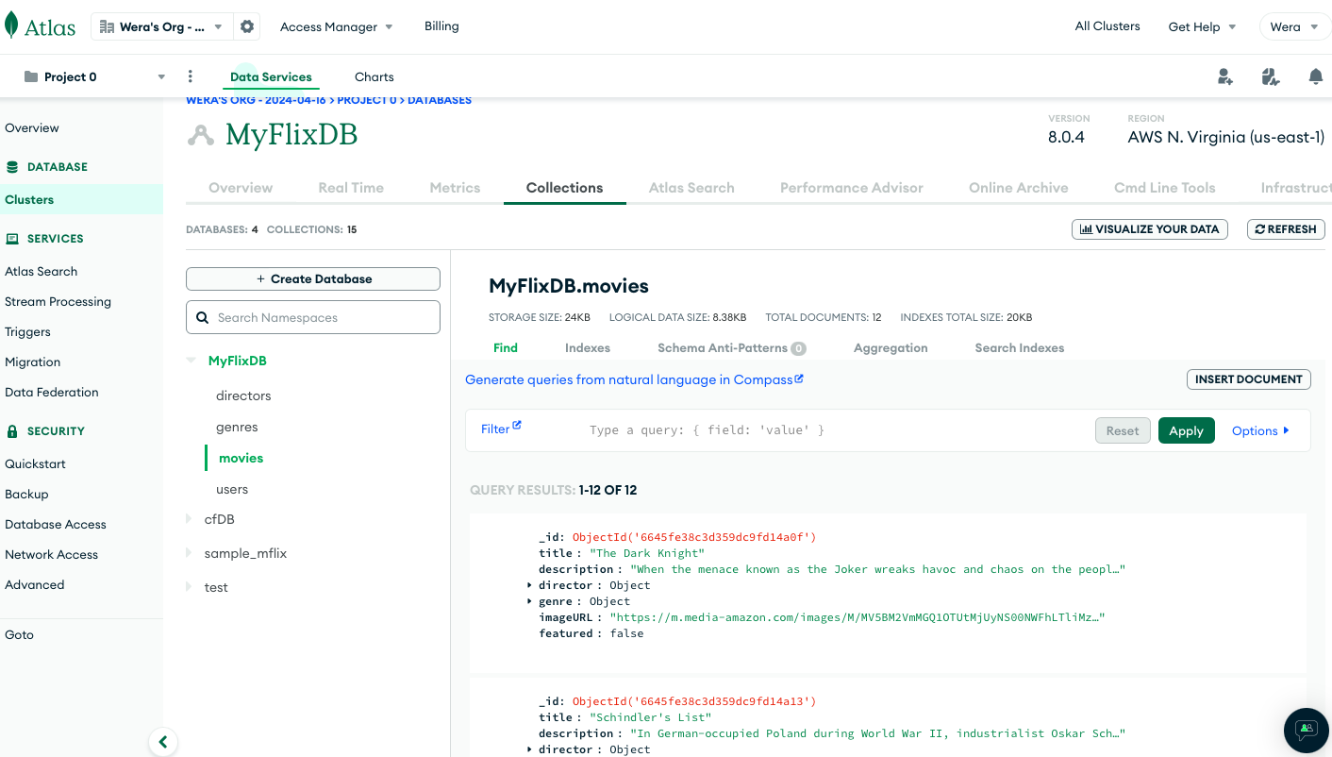
Task: Expand the sample_mflix database
Action: (x=189, y=552)
